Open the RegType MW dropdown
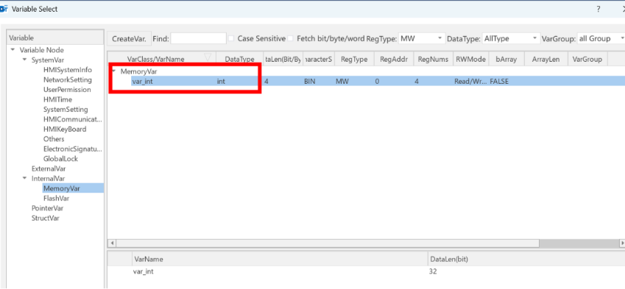Screen dimensions: 625x289 [422, 39]
